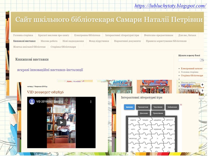This screenshot has width=208, height=156.
Task: Open the Гарячі exhibition thumbnail
Action: tap(154, 86)
